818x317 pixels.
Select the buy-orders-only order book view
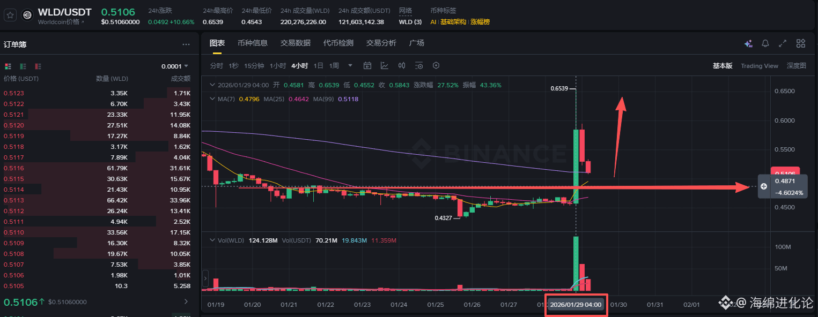[22, 66]
